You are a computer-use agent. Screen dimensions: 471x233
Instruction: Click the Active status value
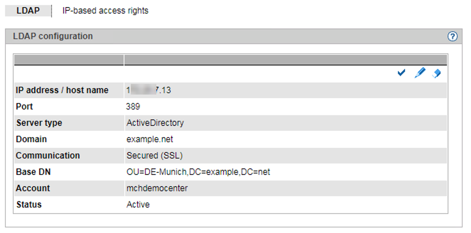(x=138, y=205)
